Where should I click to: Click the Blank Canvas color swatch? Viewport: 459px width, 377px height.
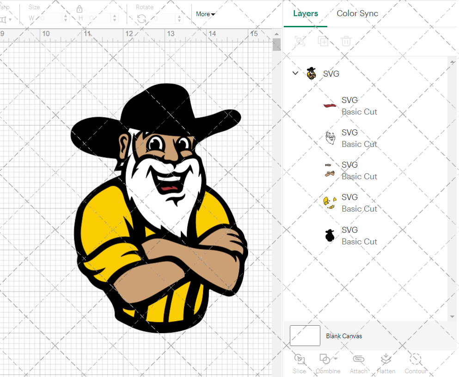coord(305,335)
